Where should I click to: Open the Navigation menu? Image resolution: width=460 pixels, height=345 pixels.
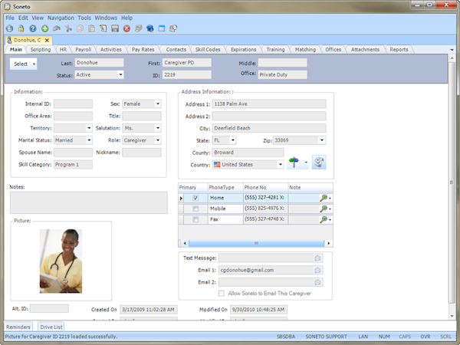(x=61, y=17)
